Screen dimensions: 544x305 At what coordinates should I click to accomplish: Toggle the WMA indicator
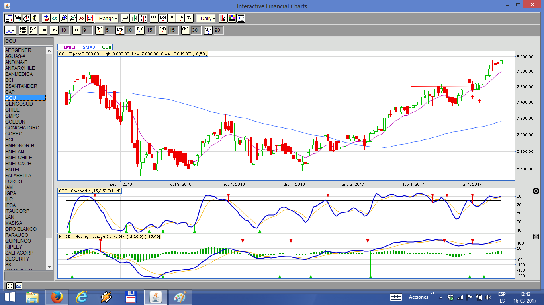[54, 30]
